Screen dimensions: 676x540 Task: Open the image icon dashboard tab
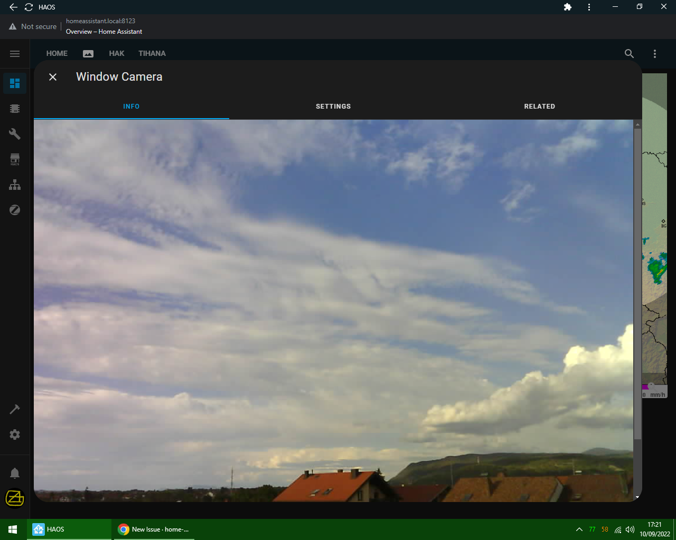pos(88,54)
